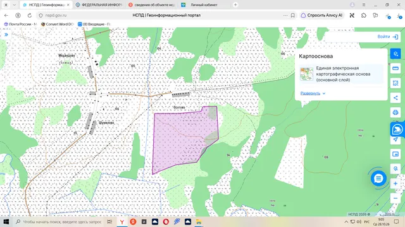Switch to the ФЕДЕРАЛЬНАЯ ИНФОРМ tab
The image size is (405, 227).
coord(99,5)
